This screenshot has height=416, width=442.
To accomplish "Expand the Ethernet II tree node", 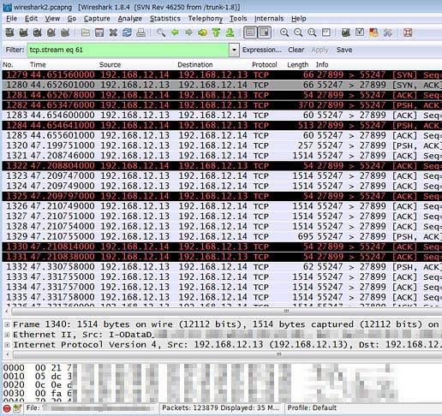I will tap(7, 335).
